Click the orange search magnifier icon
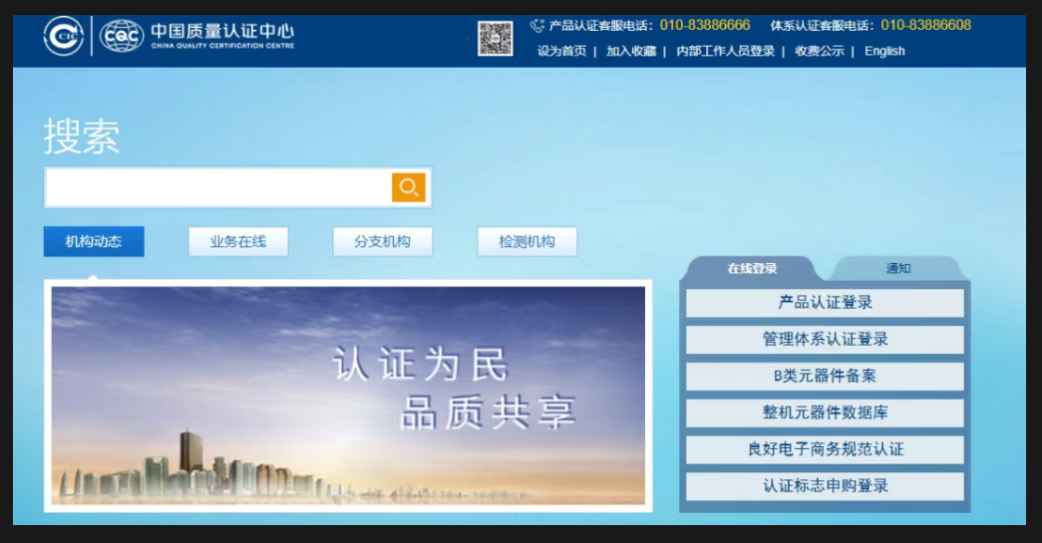The width and height of the screenshot is (1042, 543). [408, 187]
